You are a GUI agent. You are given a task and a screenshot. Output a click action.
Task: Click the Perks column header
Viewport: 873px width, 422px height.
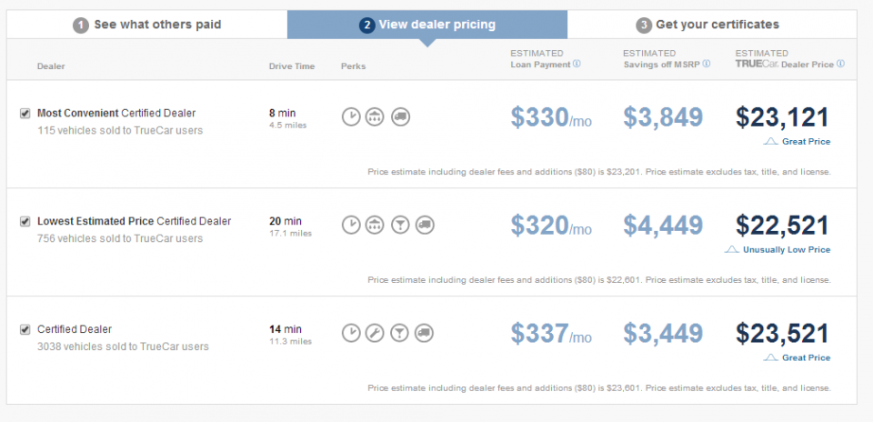354,66
